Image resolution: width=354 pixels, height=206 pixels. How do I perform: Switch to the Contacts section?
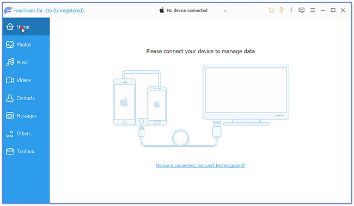coord(26,98)
